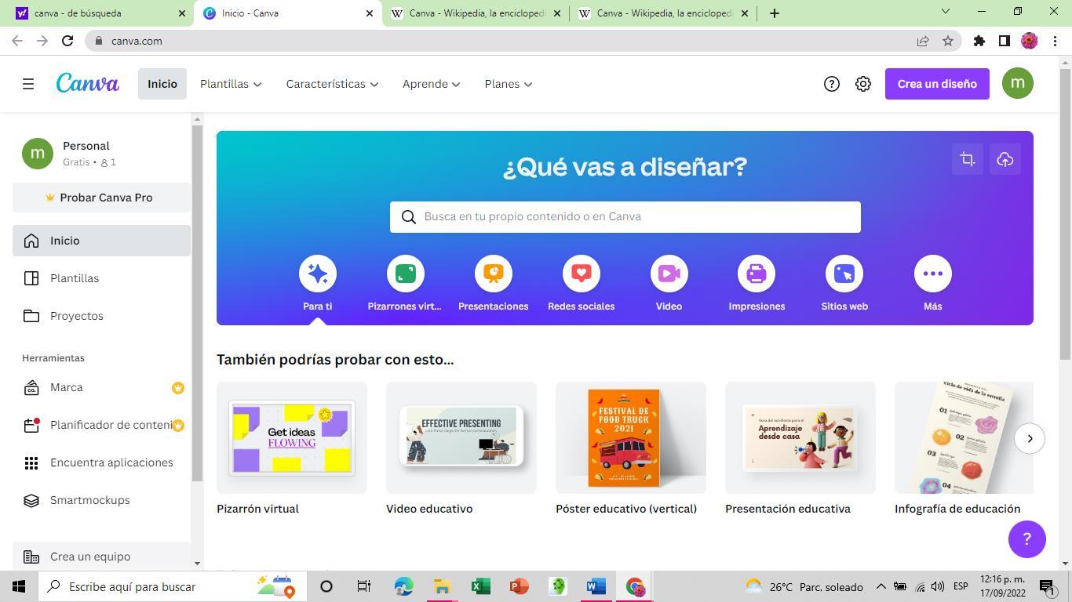
Task: Open the Windows Start menu
Action: (19, 586)
